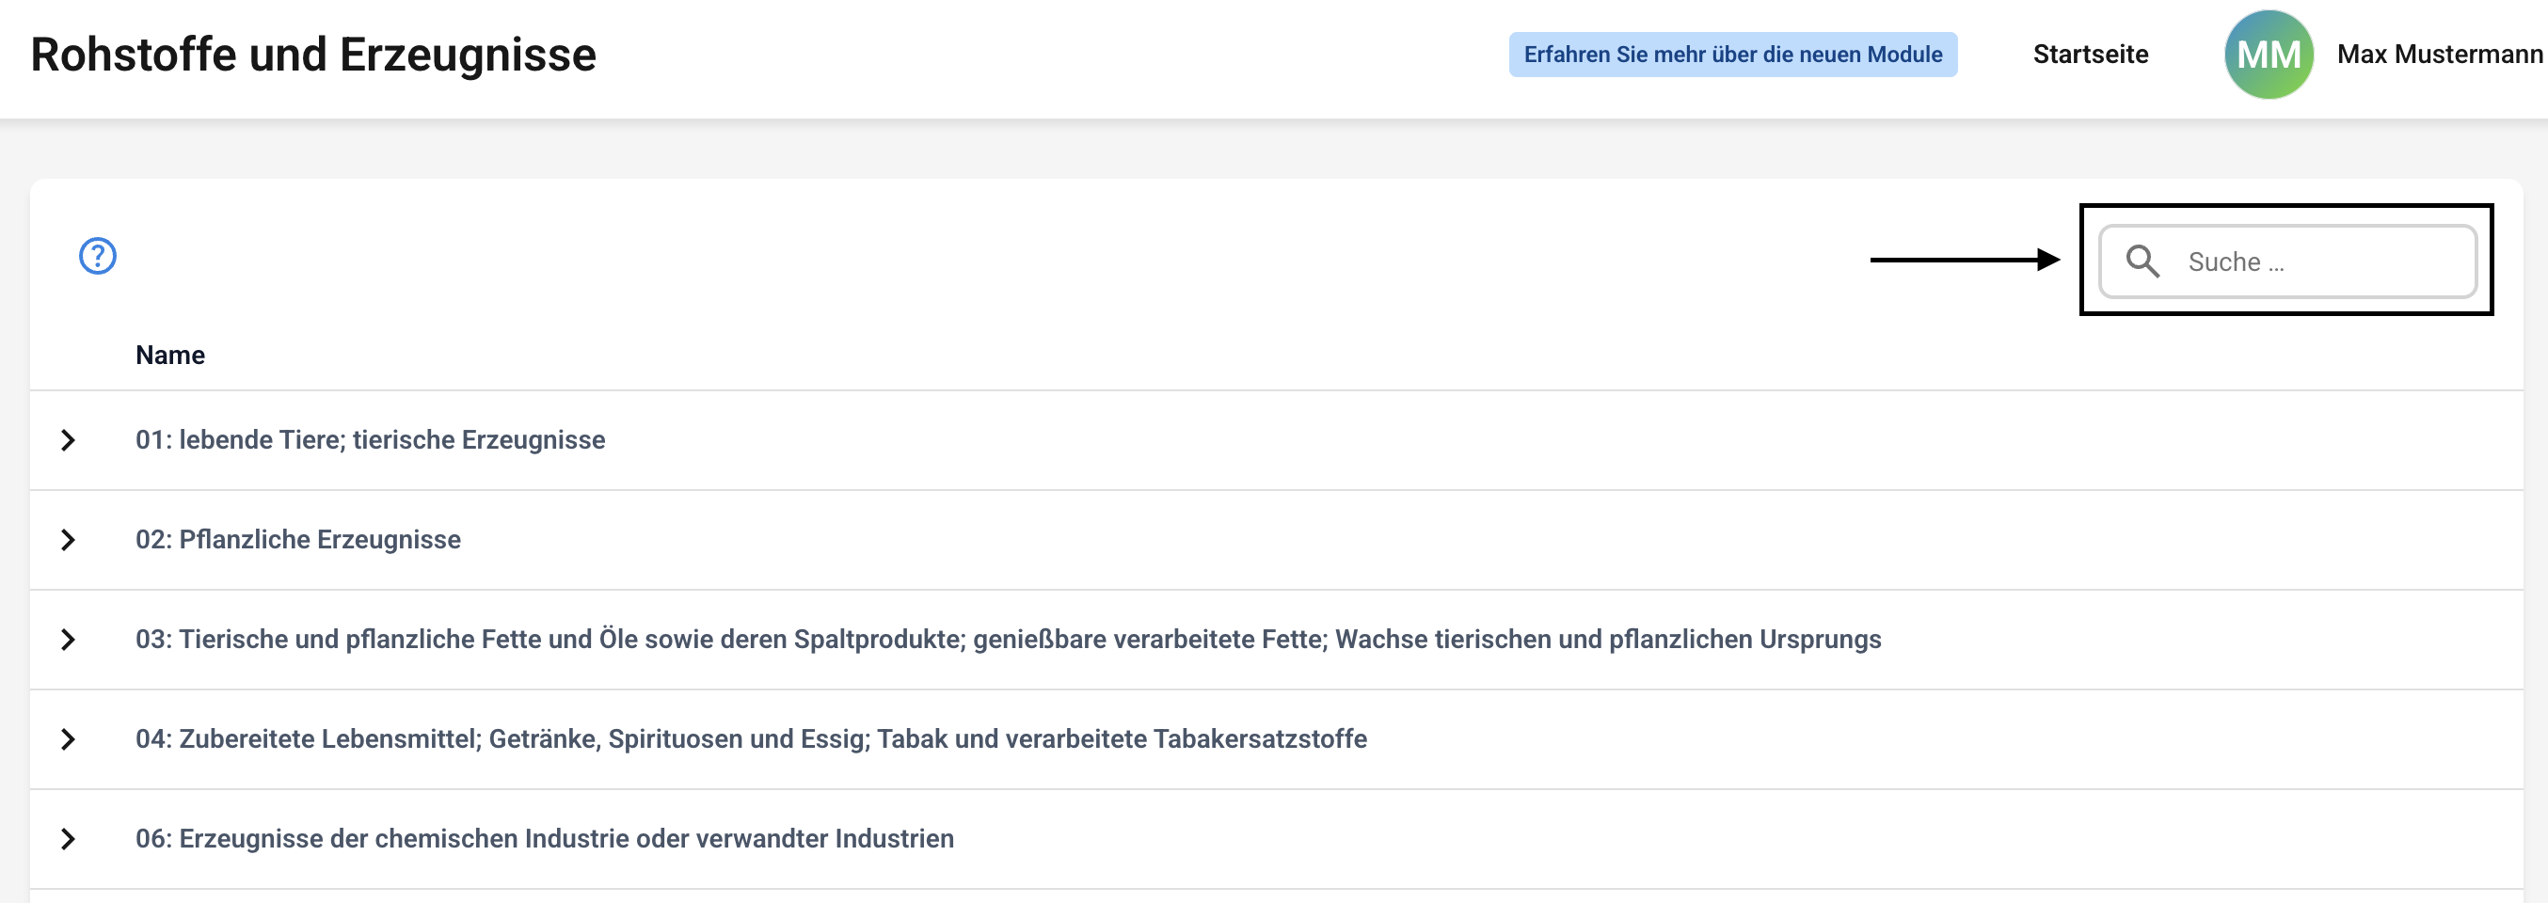The height and width of the screenshot is (903, 2548).
Task: Click the 'Rohstoffe und Erzeugnisse' page title
Action: (313, 55)
